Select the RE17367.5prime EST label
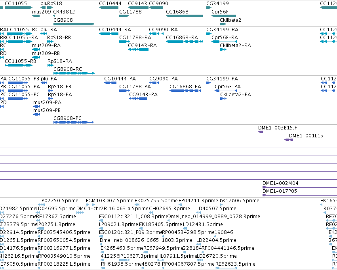 click(x=56, y=217)
